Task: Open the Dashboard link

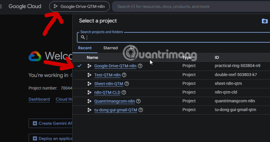Action: pyautogui.click(x=39, y=99)
